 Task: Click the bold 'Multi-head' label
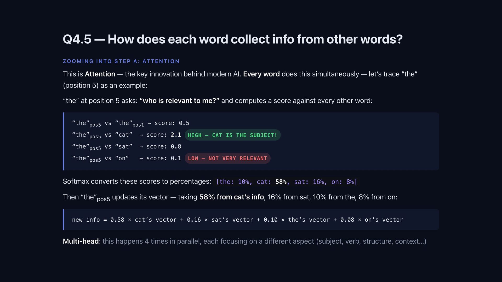pyautogui.click(x=81, y=241)
